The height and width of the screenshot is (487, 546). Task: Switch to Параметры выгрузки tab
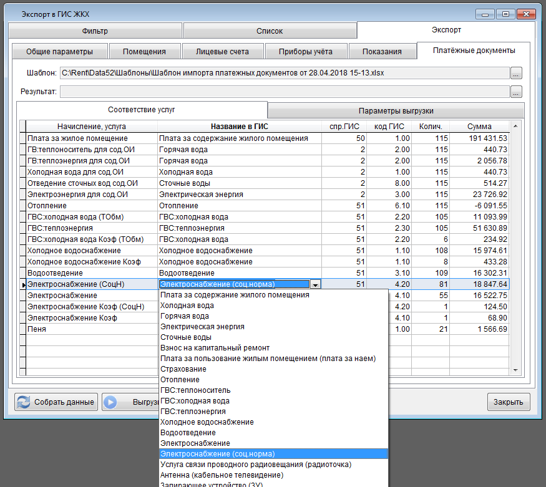coord(396,111)
